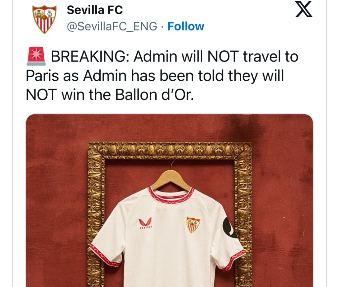Click the tweet line mentioning Paris
This screenshot has height=287, width=339.
(155, 76)
